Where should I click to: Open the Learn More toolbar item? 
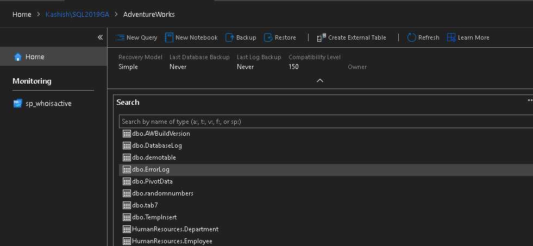[451, 37]
